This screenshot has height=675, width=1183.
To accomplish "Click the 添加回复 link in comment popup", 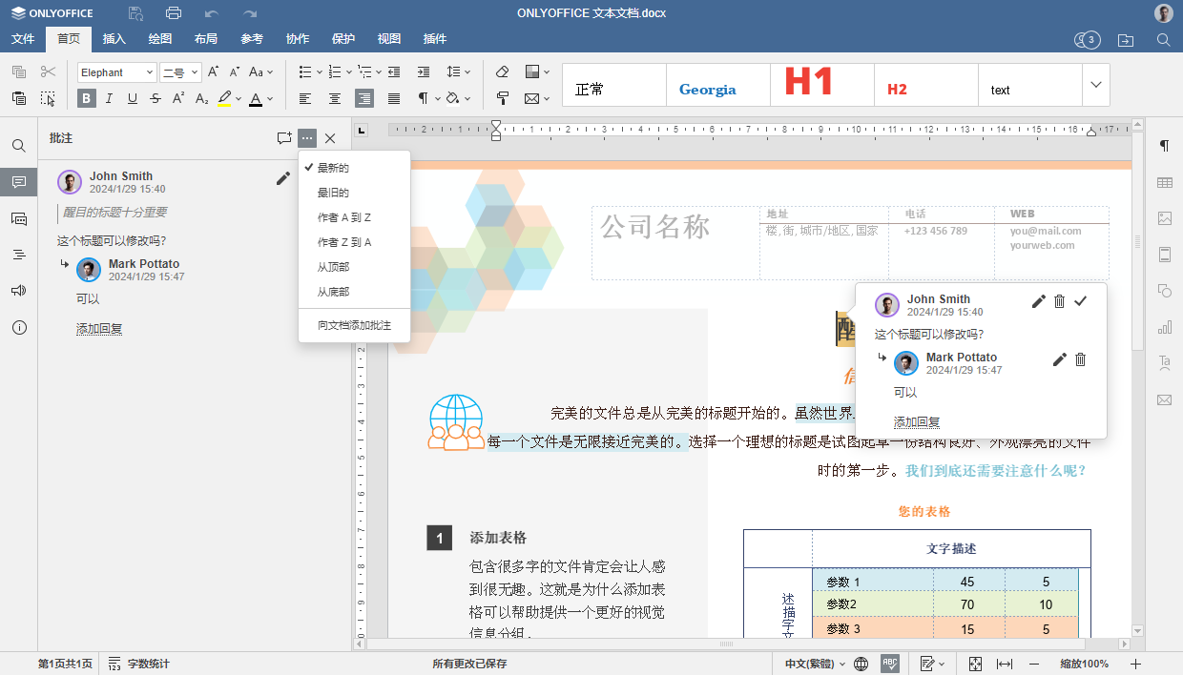I will (x=917, y=422).
